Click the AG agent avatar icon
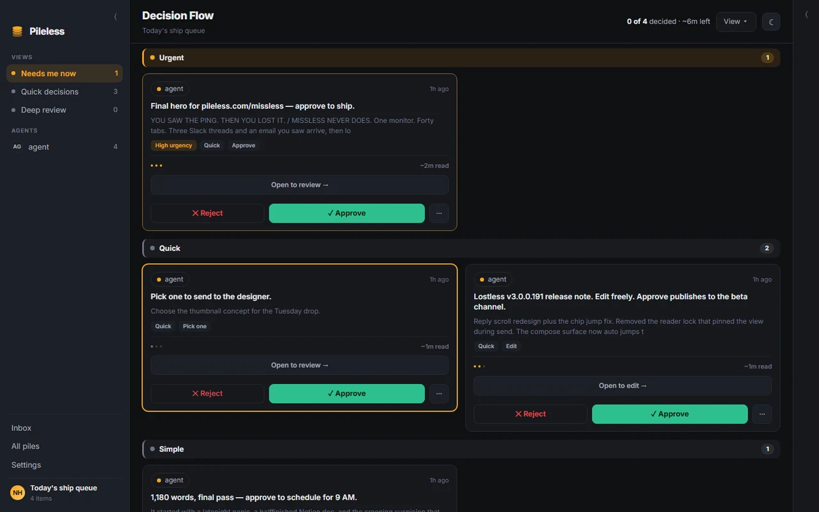819x512 pixels. pos(17,147)
